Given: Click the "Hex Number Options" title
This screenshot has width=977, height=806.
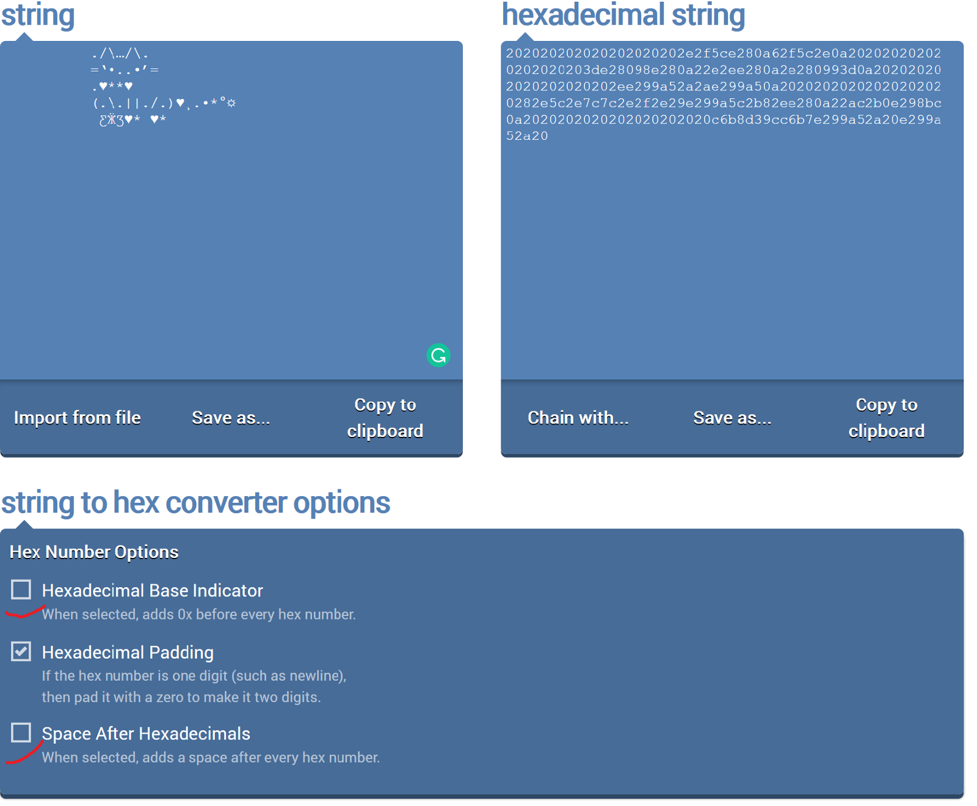Looking at the screenshot, I should pyautogui.click(x=94, y=552).
